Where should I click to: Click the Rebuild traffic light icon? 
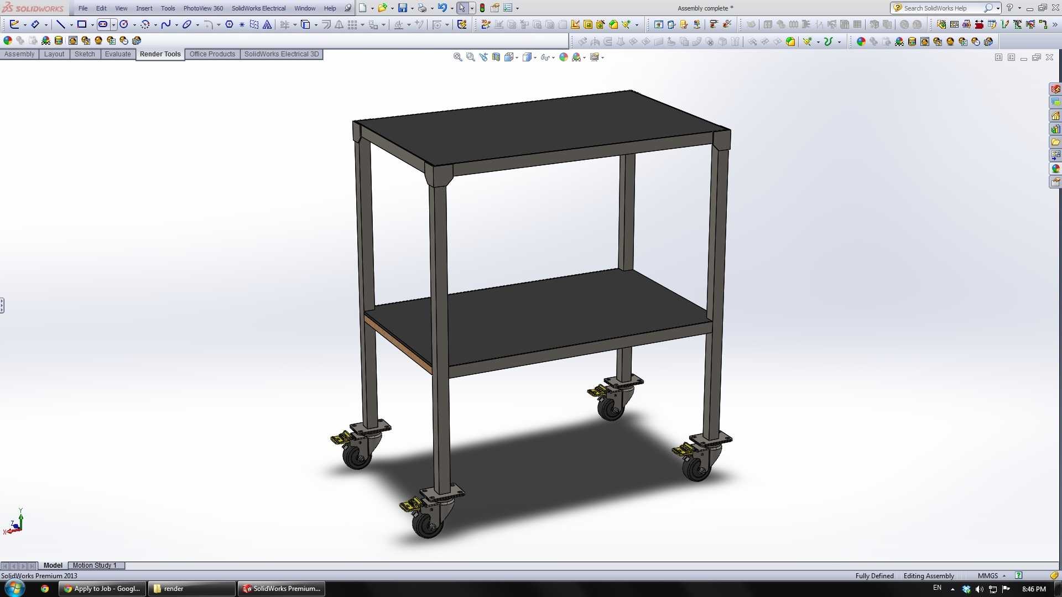[482, 8]
